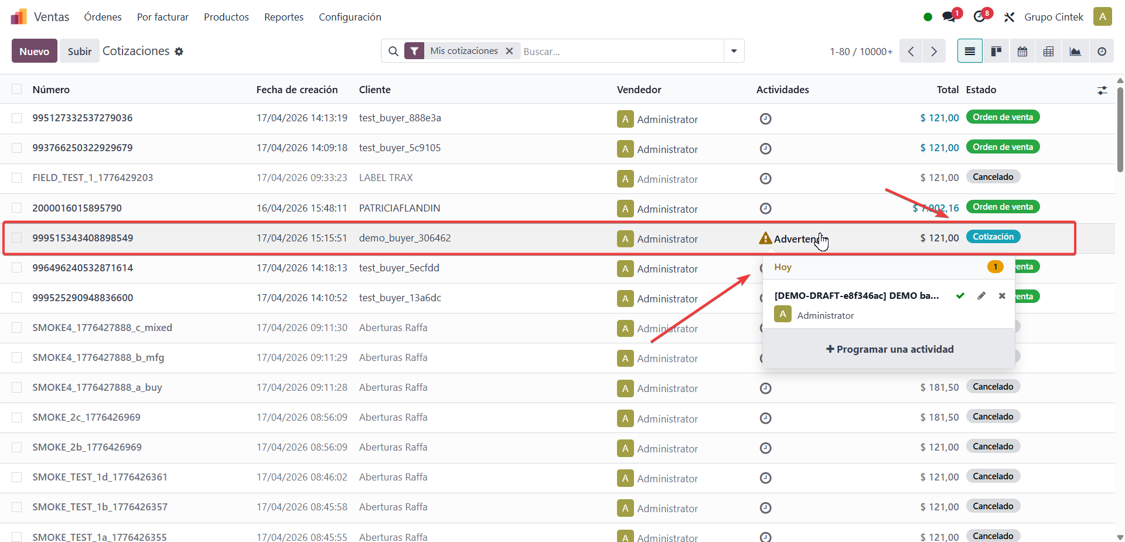Select checkbox for SMOKE_TEST_1b_1776426357

[17, 507]
